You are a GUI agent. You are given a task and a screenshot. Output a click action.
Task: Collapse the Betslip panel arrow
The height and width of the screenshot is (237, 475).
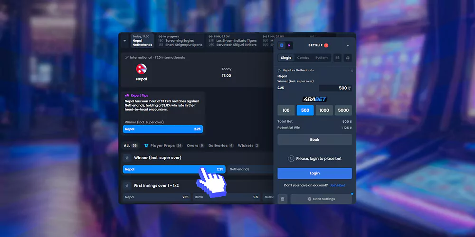click(348, 46)
